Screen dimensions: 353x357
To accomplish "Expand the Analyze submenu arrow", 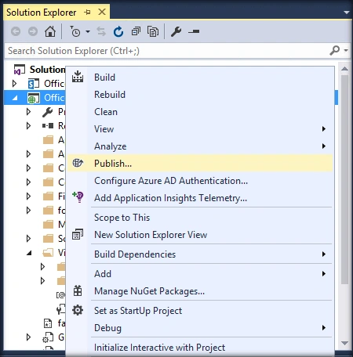I will pos(324,146).
